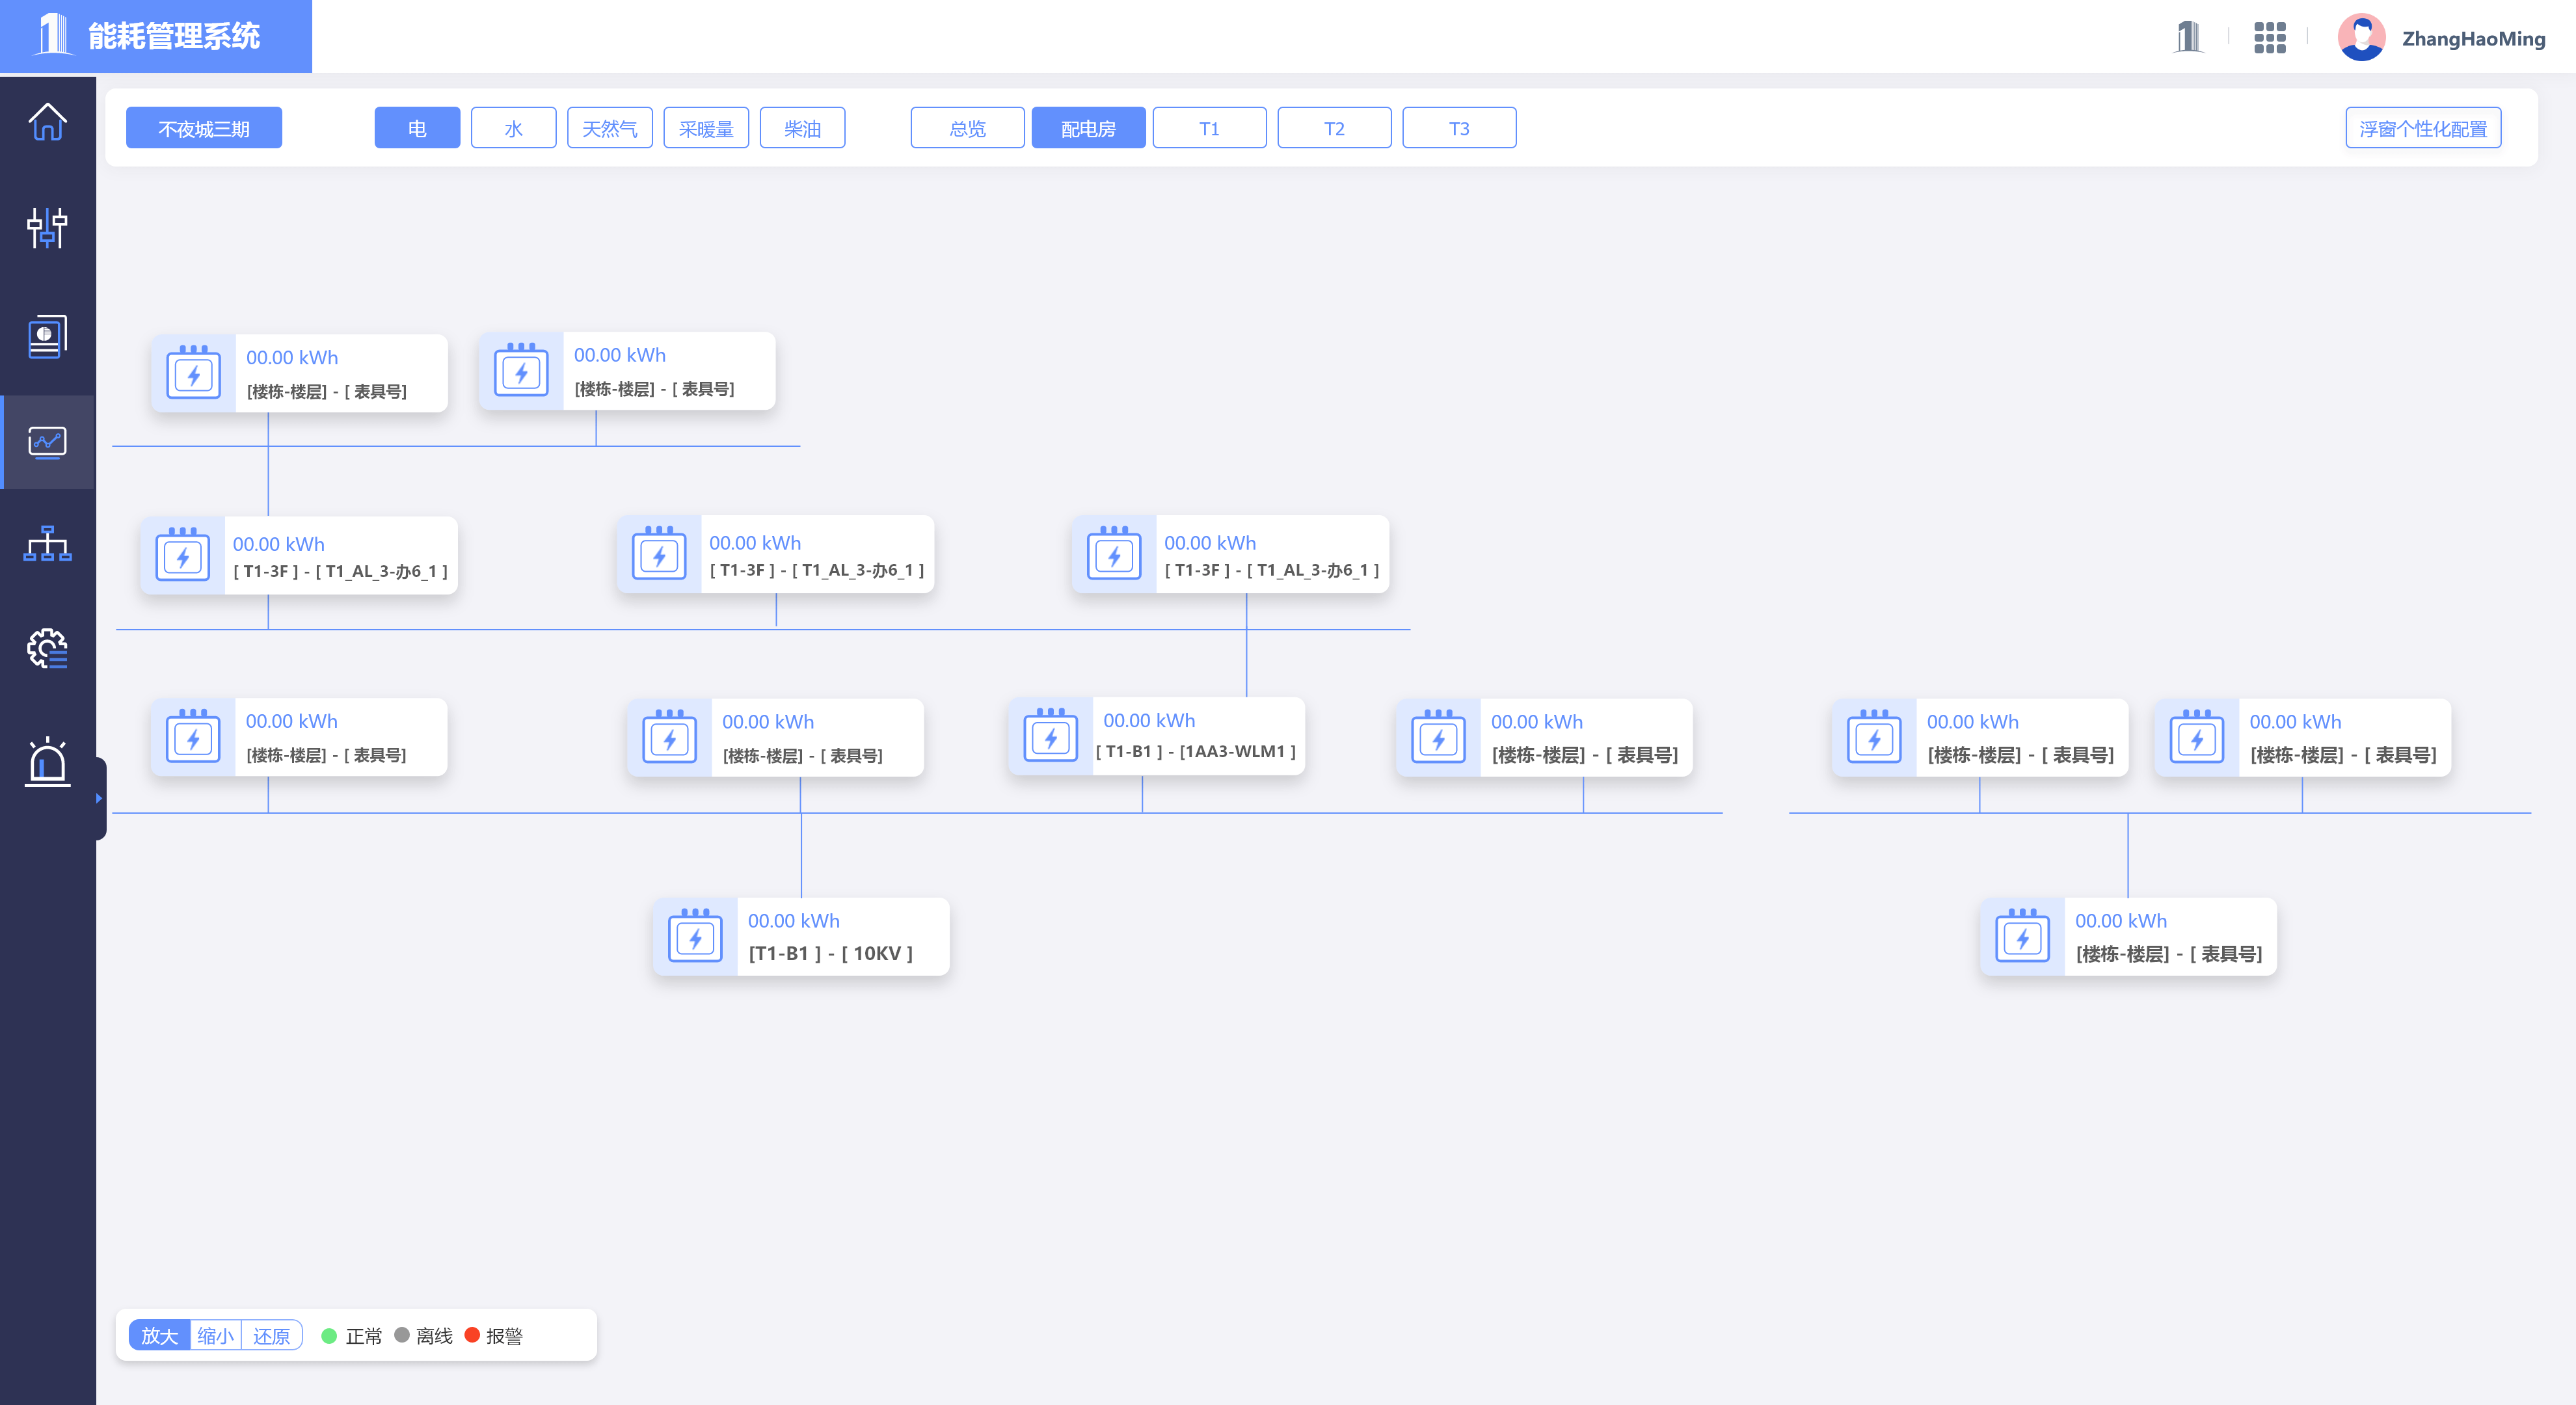Click meter icon of [T1-B1] - [10KV] node
This screenshot has width=2576, height=1405.
coord(695,936)
